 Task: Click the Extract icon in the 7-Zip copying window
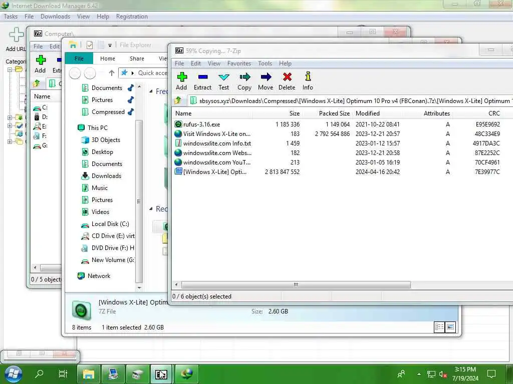pyautogui.click(x=202, y=77)
